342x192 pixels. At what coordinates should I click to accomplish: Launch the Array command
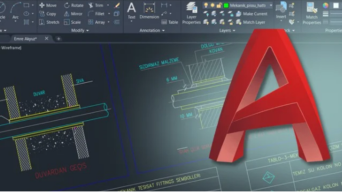coord(96,22)
